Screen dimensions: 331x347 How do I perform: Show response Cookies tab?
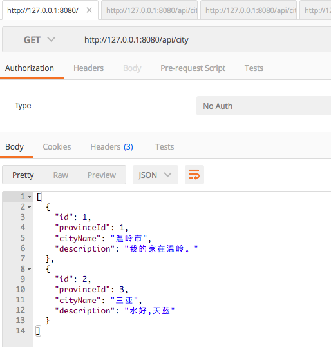(57, 146)
